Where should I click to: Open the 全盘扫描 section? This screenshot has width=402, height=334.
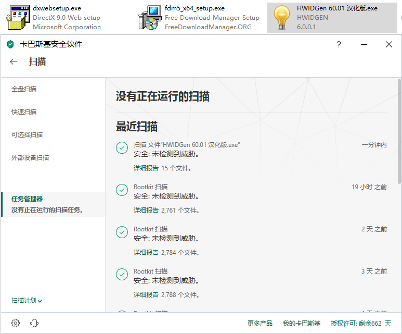(x=24, y=89)
